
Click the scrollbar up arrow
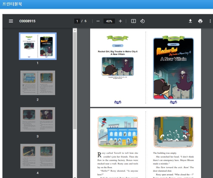tap(75, 30)
